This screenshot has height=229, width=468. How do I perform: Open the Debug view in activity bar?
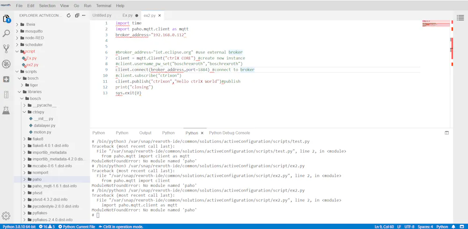7,64
